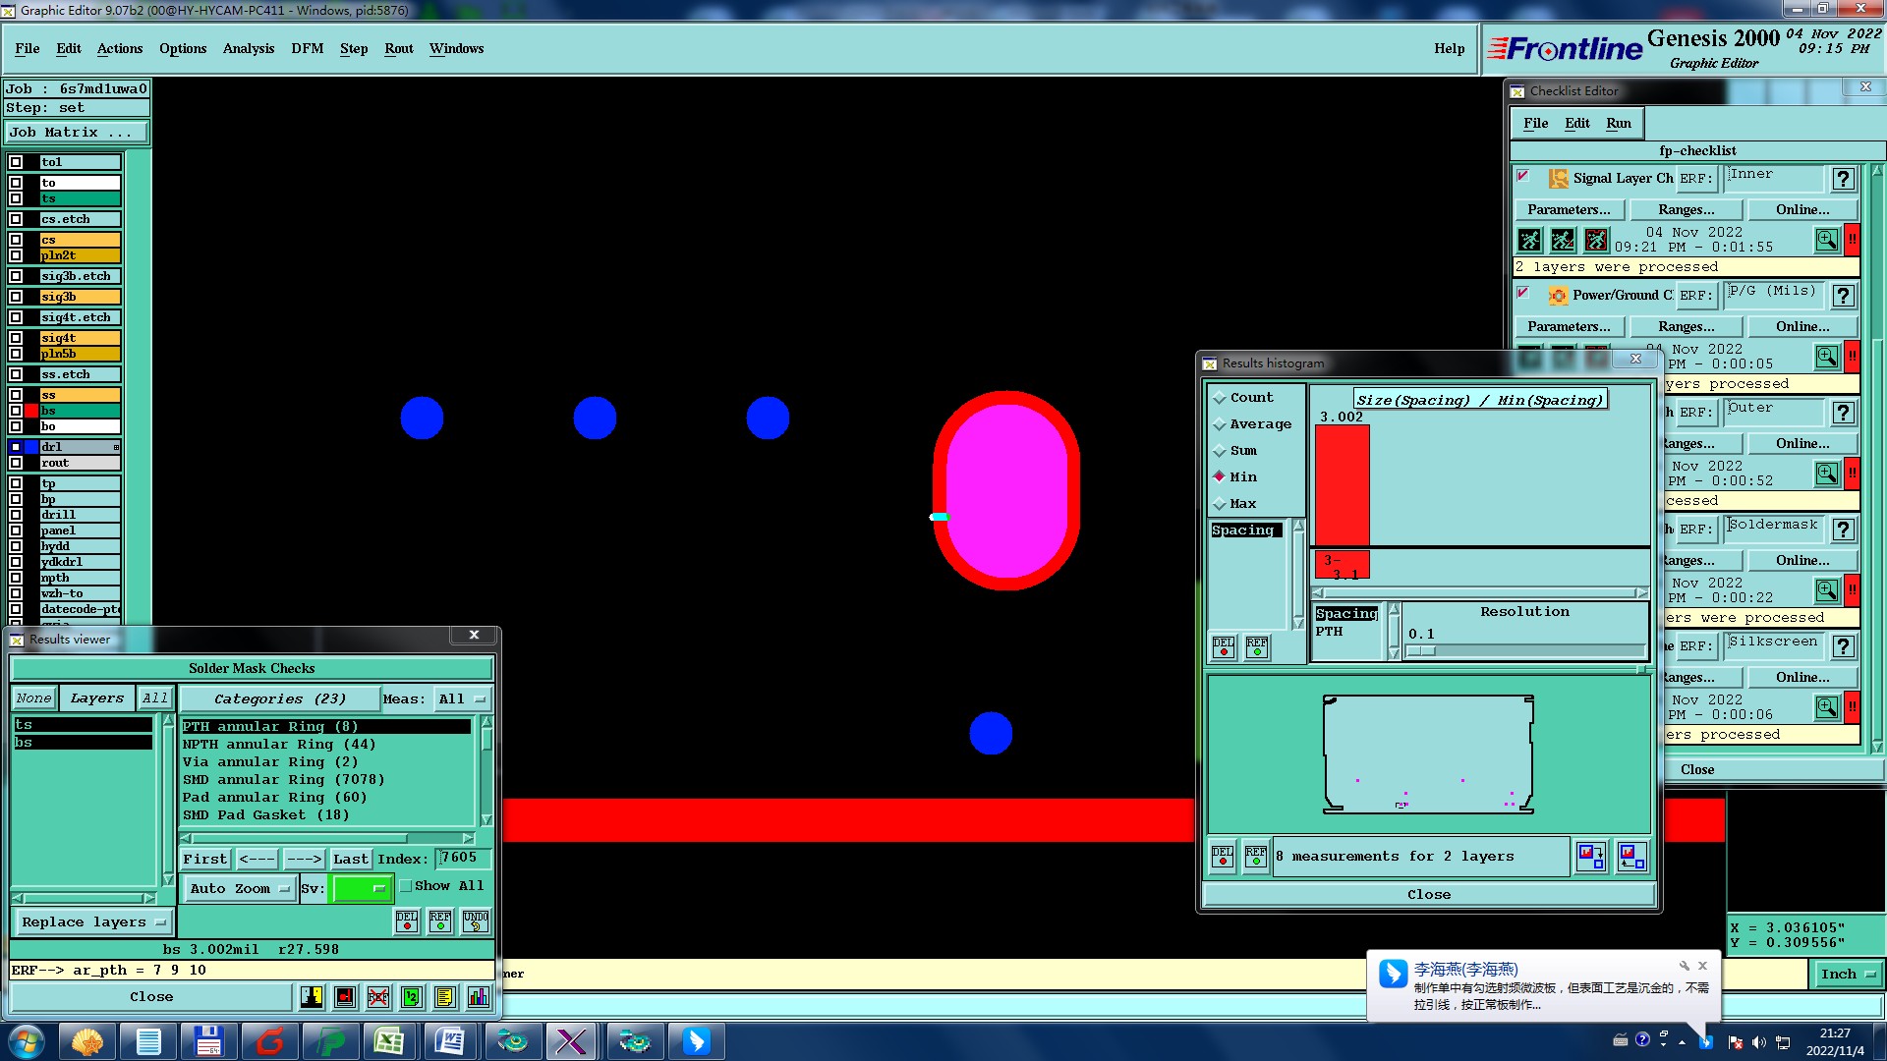The width and height of the screenshot is (1887, 1061).
Task: Click the green numbered page icon
Action: point(412,997)
